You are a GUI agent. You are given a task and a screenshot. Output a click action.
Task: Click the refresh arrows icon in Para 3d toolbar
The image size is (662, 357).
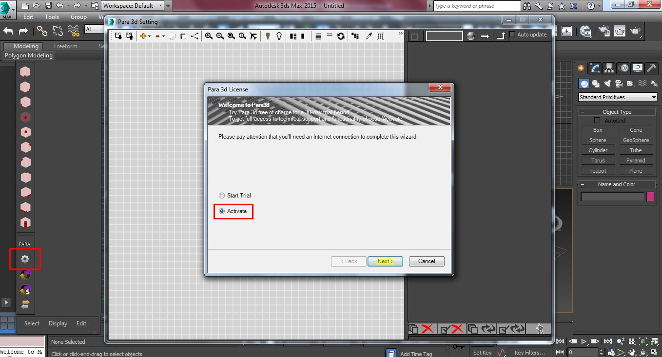point(341,36)
